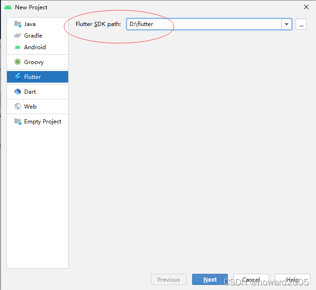Select the 'Gradle' label in list

point(33,36)
